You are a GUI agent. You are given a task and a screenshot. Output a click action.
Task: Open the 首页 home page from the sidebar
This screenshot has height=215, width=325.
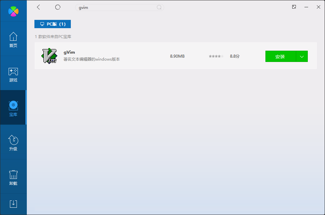pyautogui.click(x=13, y=40)
